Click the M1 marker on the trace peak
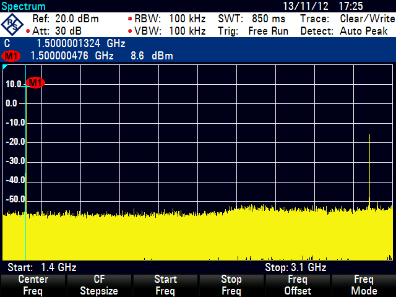 click(35, 83)
